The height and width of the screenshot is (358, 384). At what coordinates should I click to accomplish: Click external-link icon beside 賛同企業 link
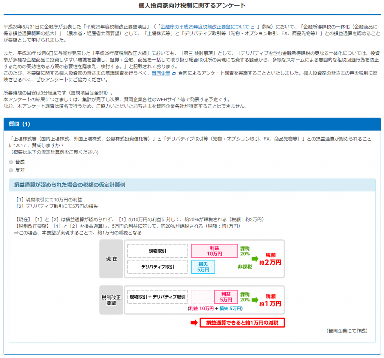click(x=174, y=73)
